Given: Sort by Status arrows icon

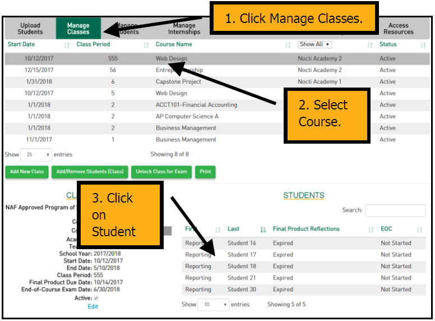Looking at the screenshot, I should pos(423,45).
